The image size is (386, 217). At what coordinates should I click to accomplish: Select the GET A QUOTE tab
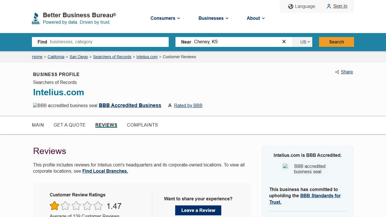pyautogui.click(x=70, y=125)
